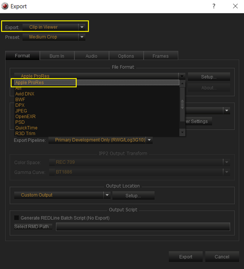Pick JPEG in the format list
This screenshot has width=244, height=269.
coord(97,111)
